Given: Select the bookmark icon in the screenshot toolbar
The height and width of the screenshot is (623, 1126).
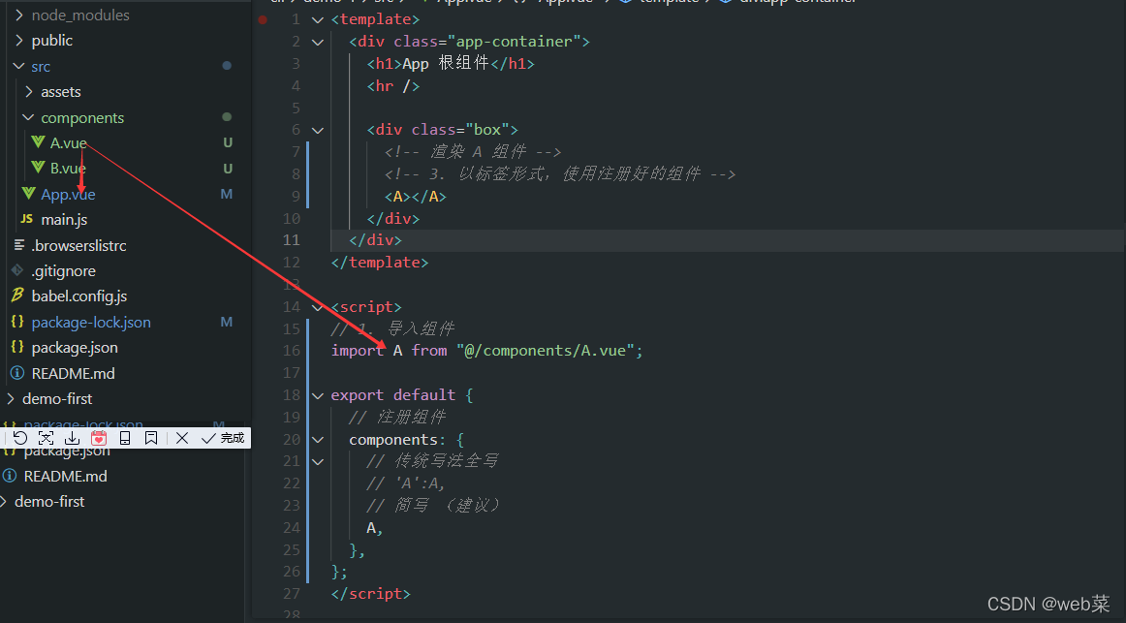Looking at the screenshot, I should 150,438.
